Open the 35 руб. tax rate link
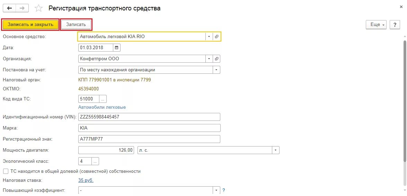 (x=86, y=180)
